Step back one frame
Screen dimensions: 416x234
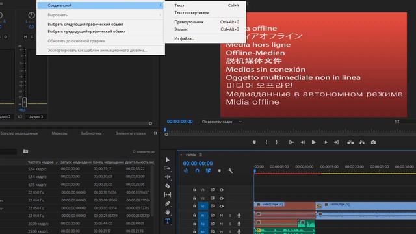click(x=302, y=142)
